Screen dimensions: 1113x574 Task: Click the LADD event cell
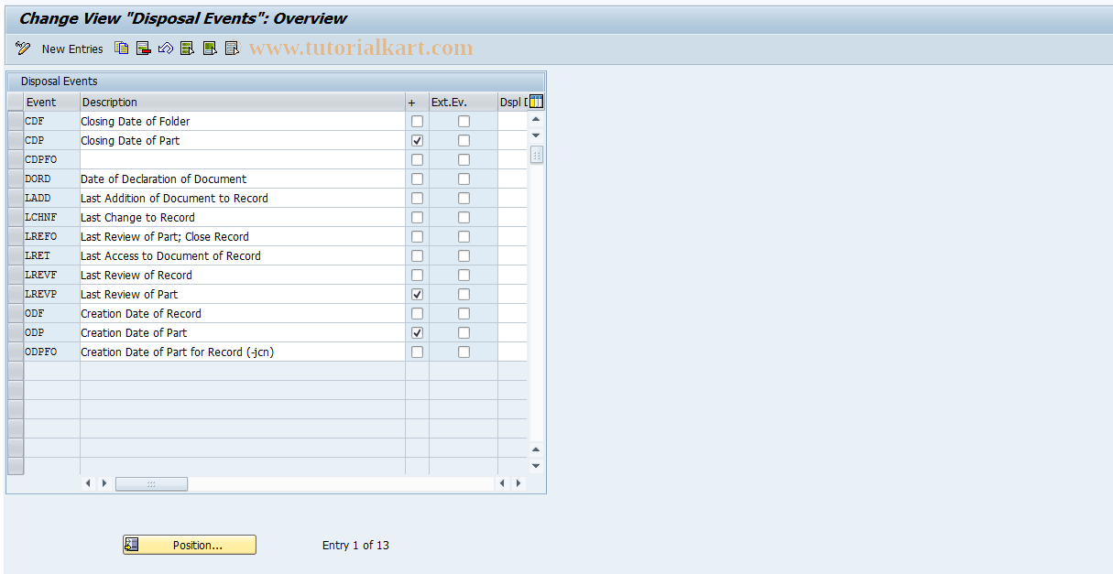click(52, 198)
